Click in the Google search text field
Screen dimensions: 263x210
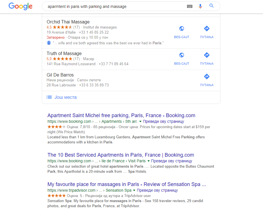point(113,6)
